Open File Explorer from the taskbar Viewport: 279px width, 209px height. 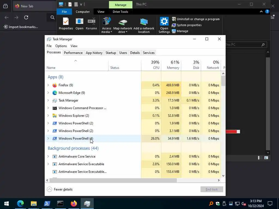point(34,204)
